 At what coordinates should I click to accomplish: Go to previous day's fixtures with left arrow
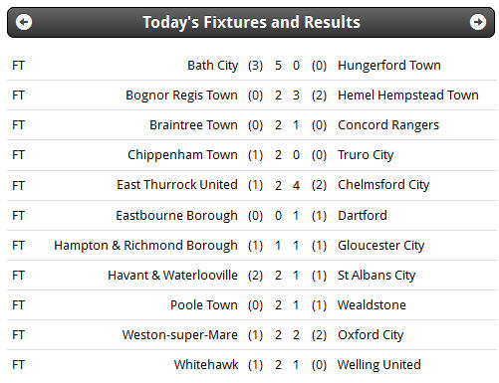24,22
